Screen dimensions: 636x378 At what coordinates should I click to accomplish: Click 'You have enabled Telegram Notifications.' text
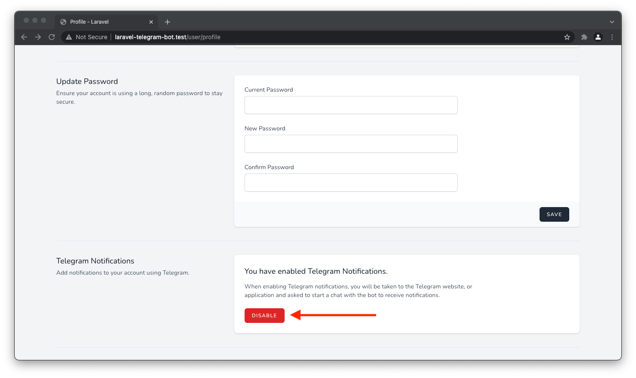tap(316, 271)
